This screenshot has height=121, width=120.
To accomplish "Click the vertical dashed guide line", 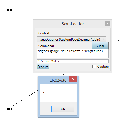I will 13,53.
